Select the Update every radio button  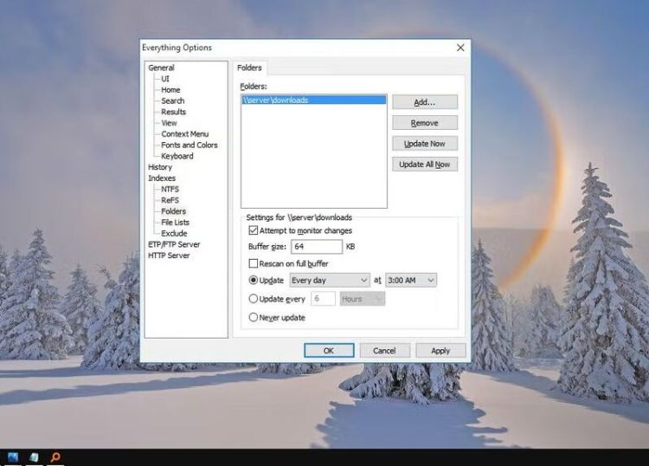coord(254,299)
